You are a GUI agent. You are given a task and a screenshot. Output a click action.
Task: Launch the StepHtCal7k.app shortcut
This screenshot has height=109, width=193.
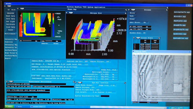[181, 29]
